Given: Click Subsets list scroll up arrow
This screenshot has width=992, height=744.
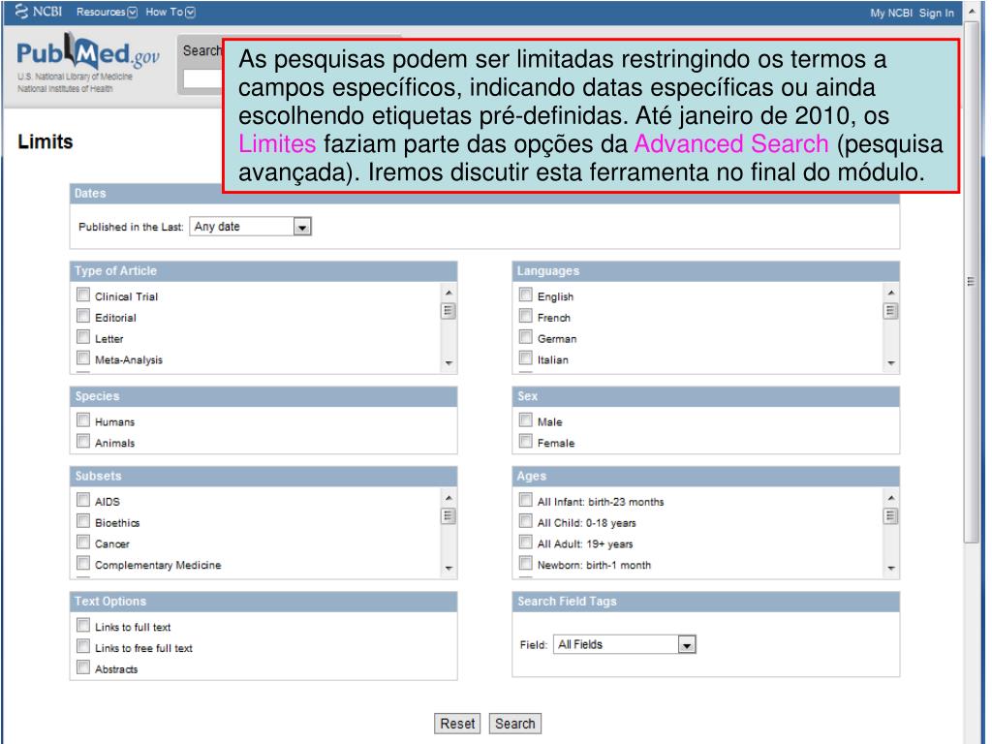Looking at the screenshot, I should pyautogui.click(x=449, y=498).
